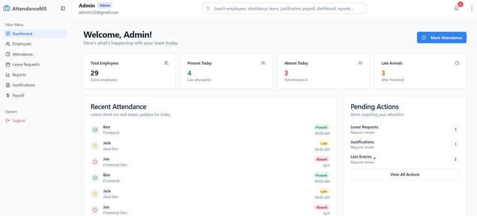477x216 pixels.
Task: Click the Late badge on first Jack row
Action: [324, 144]
